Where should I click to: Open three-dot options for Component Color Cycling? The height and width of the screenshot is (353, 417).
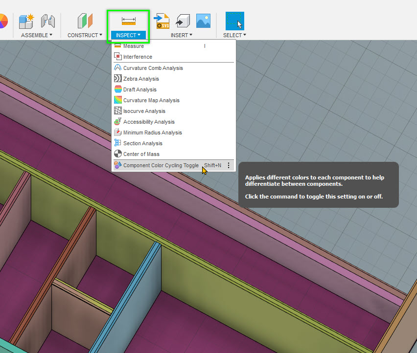[229, 165]
